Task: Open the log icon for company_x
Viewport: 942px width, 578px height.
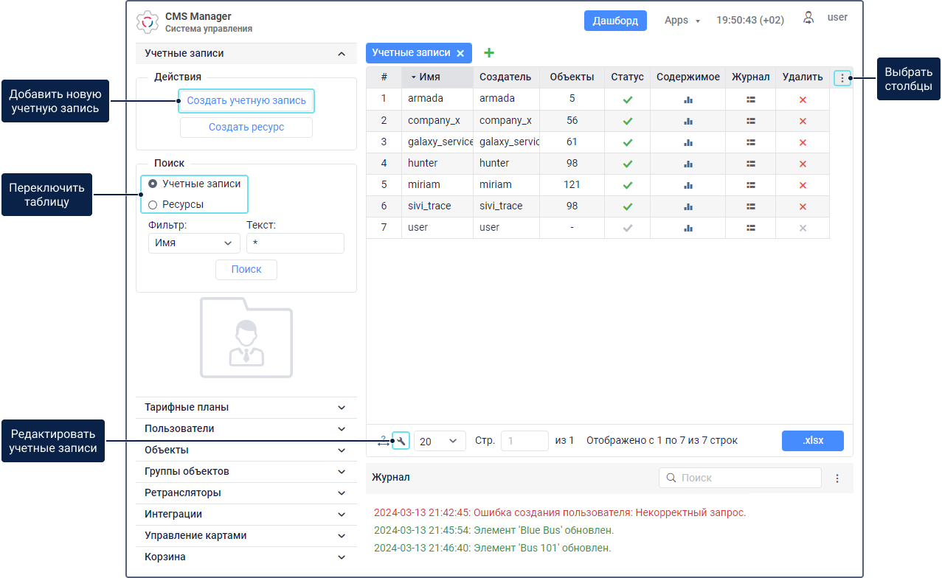Action: [x=750, y=121]
